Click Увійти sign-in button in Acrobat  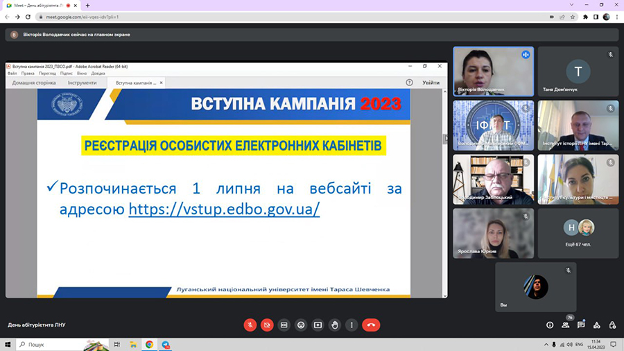431,83
